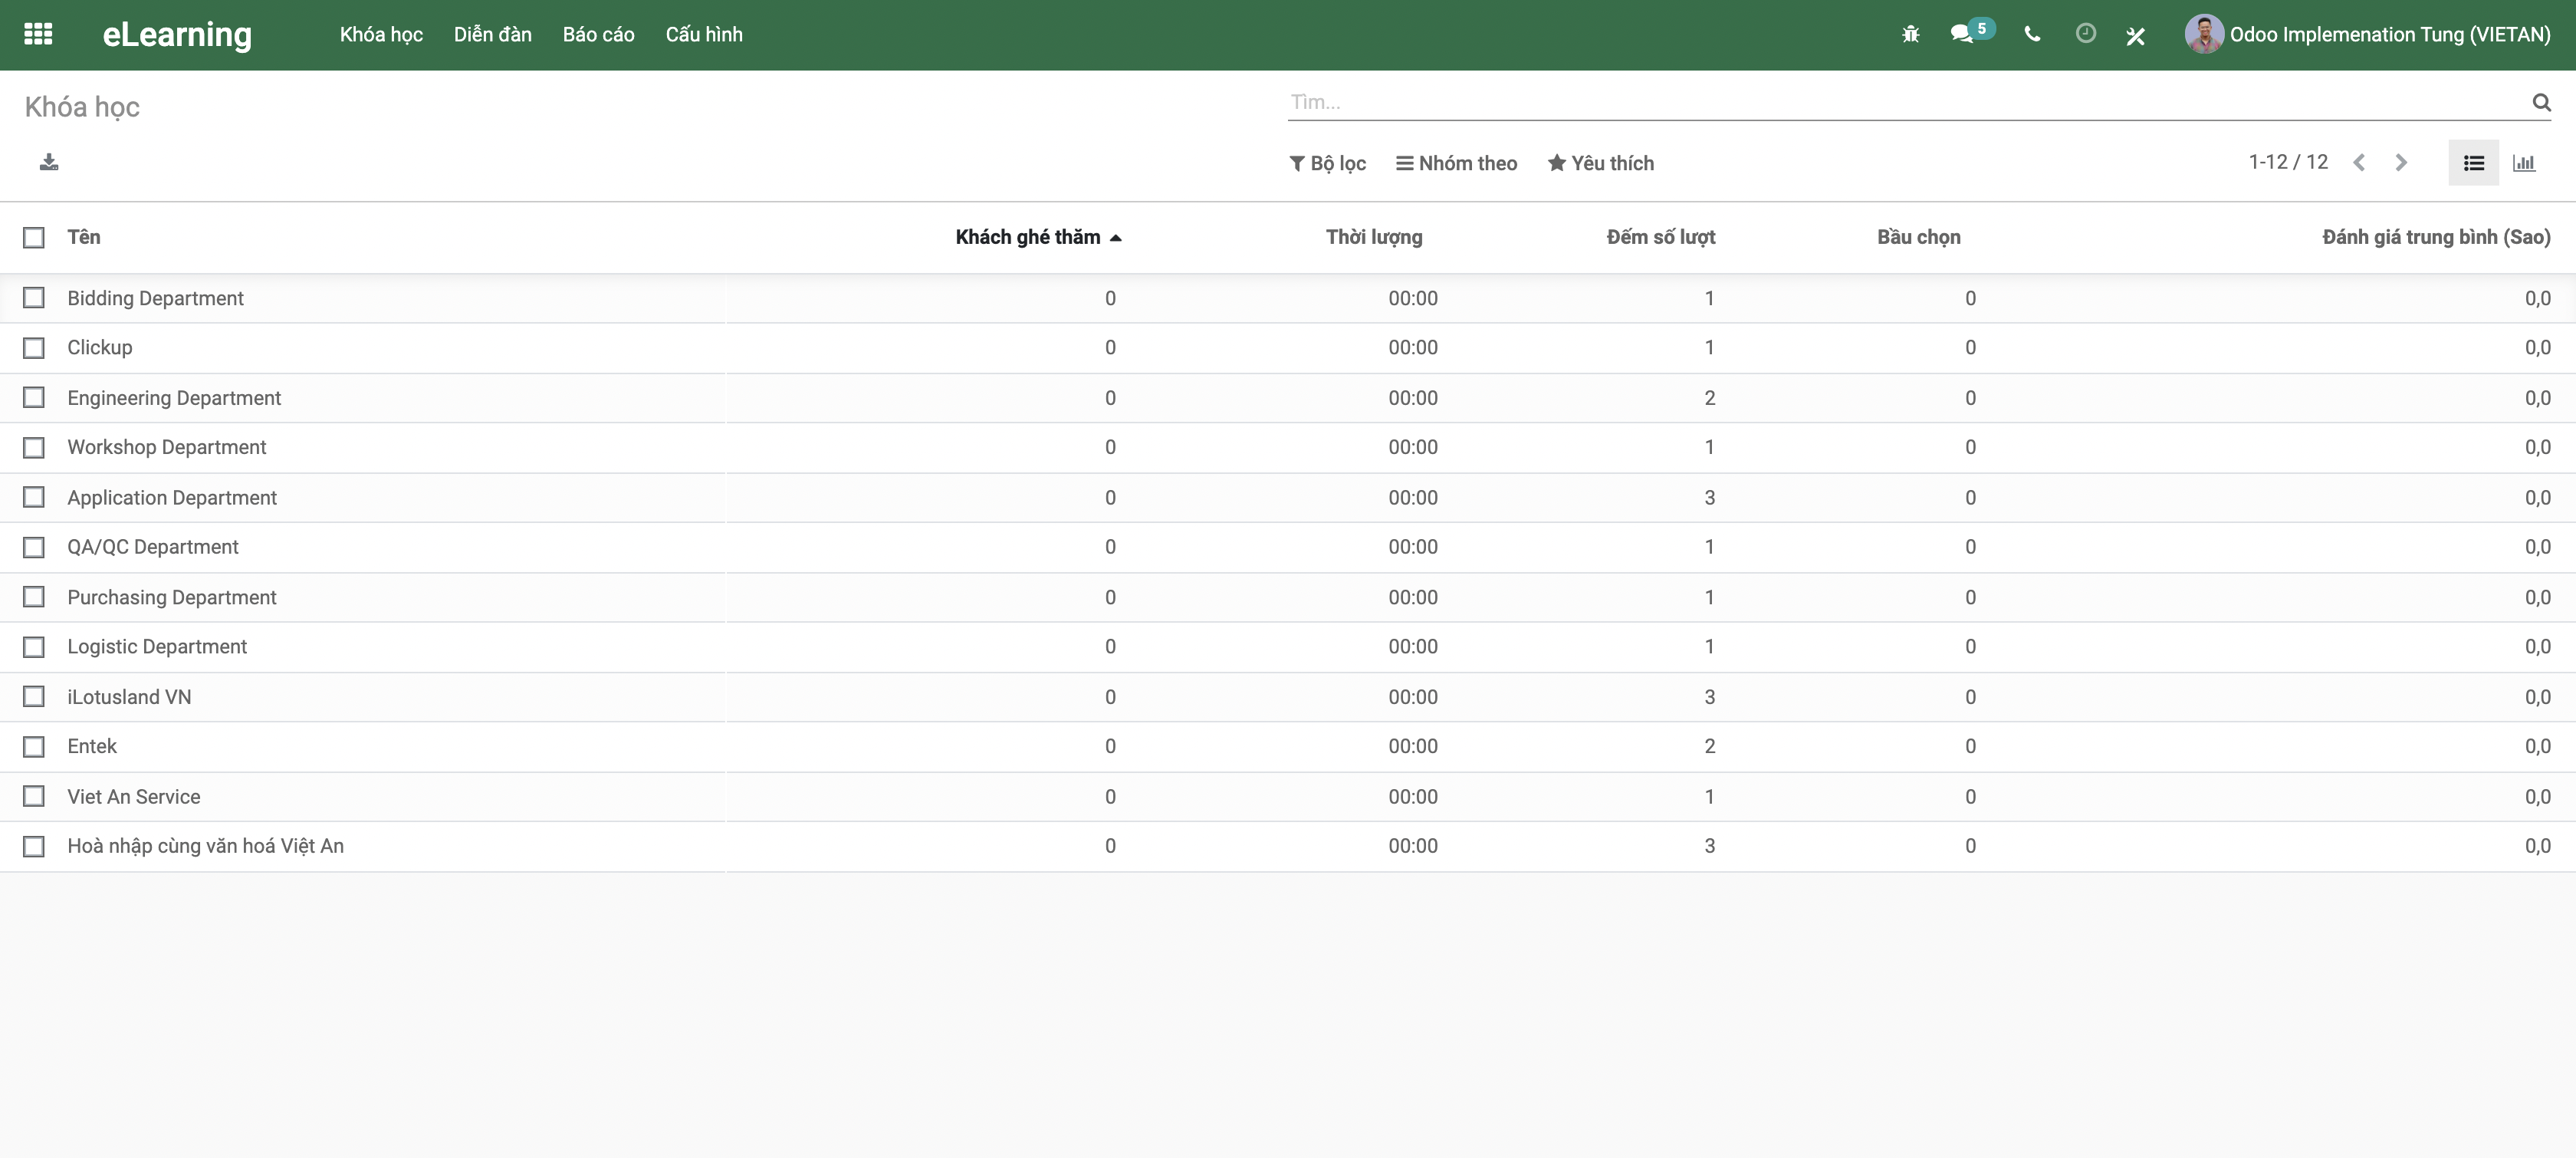
Task: Click the export download icon
Action: (49, 162)
